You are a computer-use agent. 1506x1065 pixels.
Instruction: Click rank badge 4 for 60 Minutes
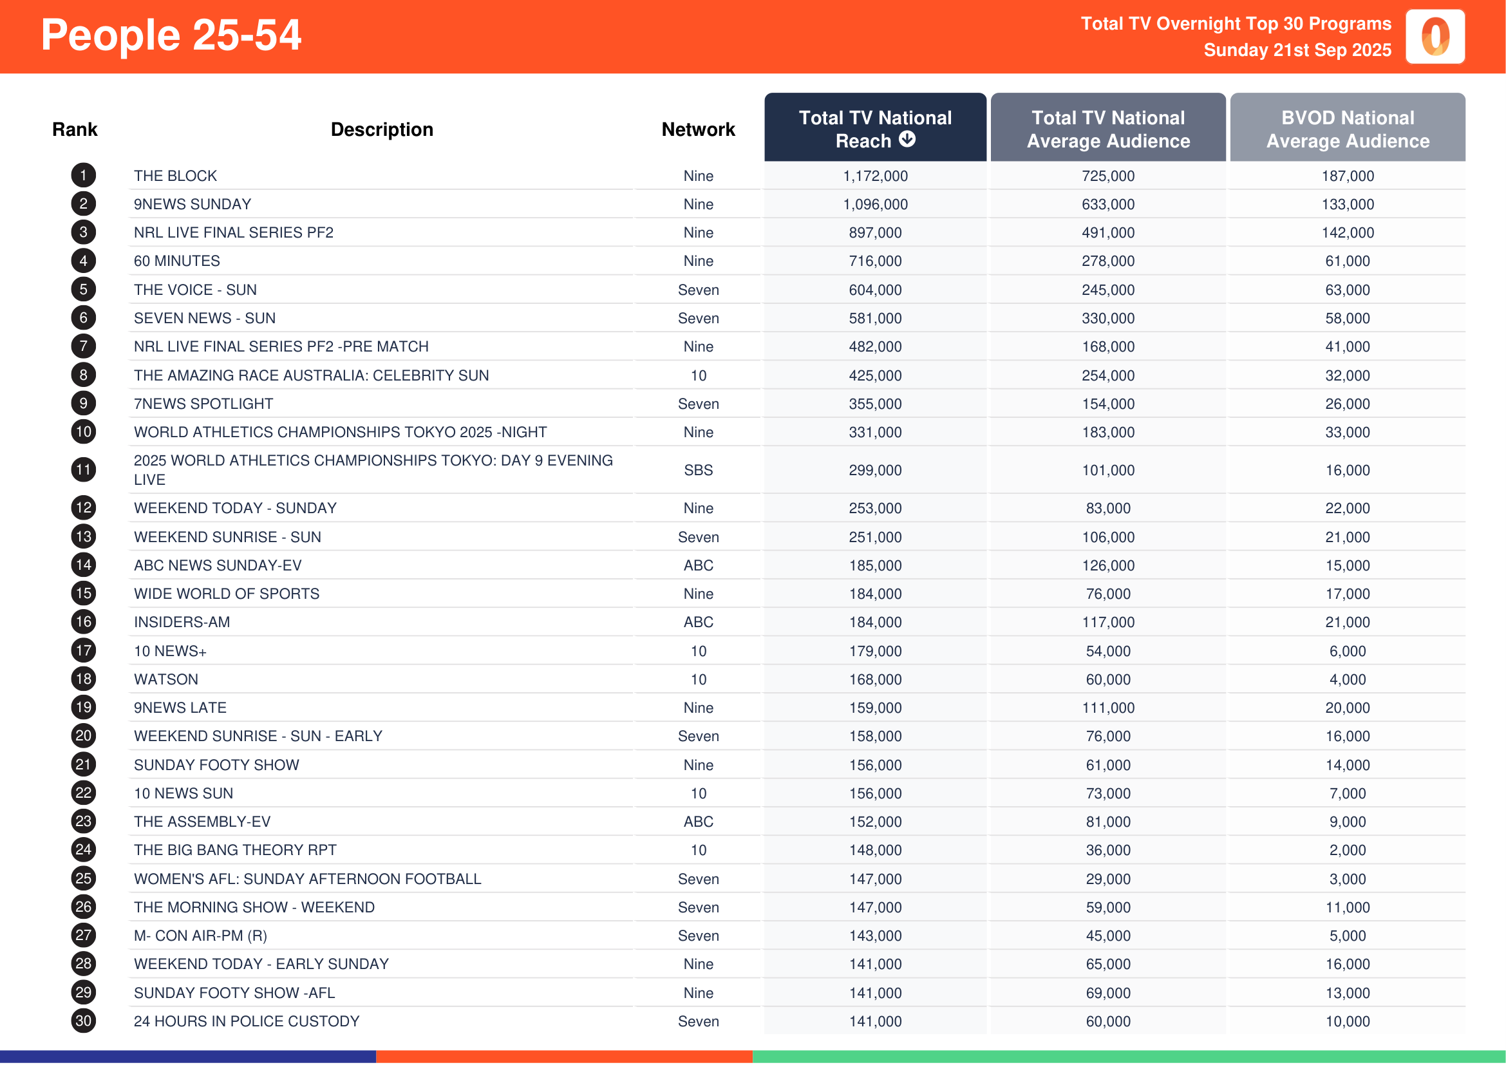[83, 261]
